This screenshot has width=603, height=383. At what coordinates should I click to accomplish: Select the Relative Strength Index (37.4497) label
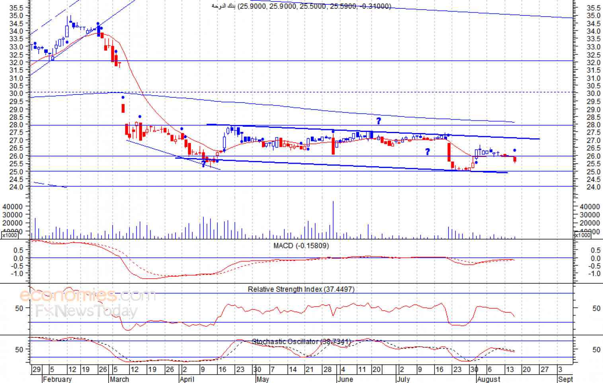[x=301, y=289]
